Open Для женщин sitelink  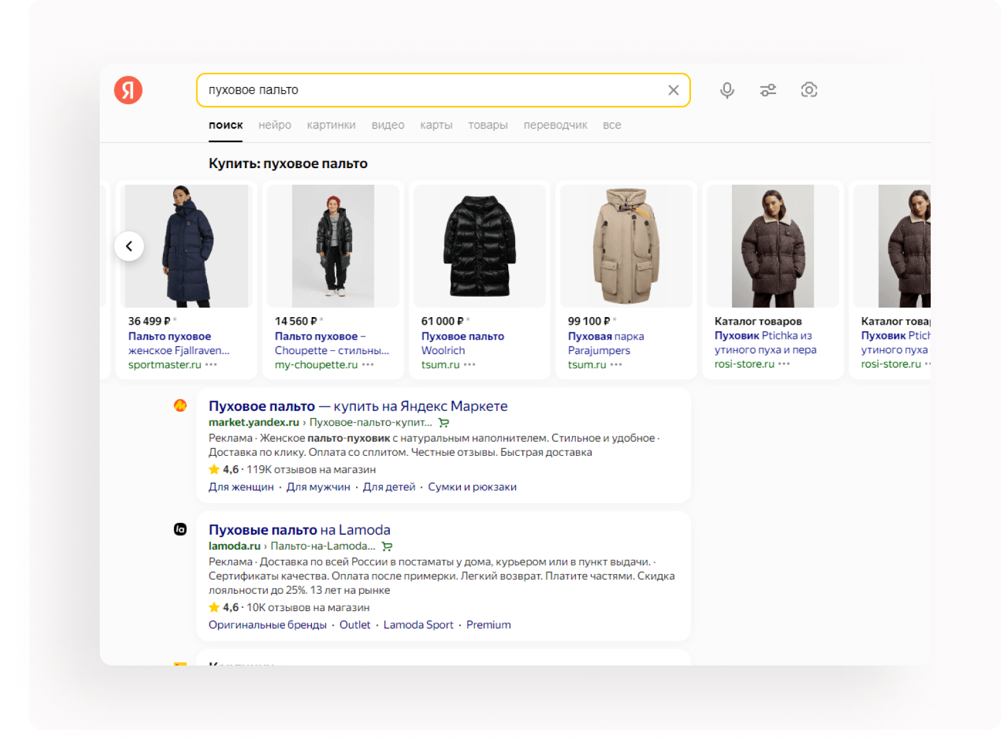[x=241, y=487]
